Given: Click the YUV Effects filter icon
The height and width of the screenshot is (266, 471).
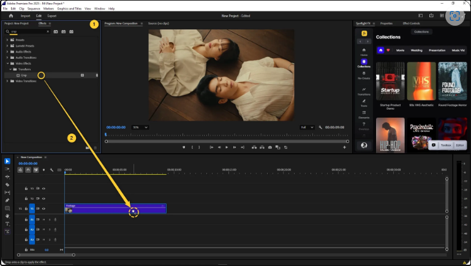Looking at the screenshot, I should point(71,31).
